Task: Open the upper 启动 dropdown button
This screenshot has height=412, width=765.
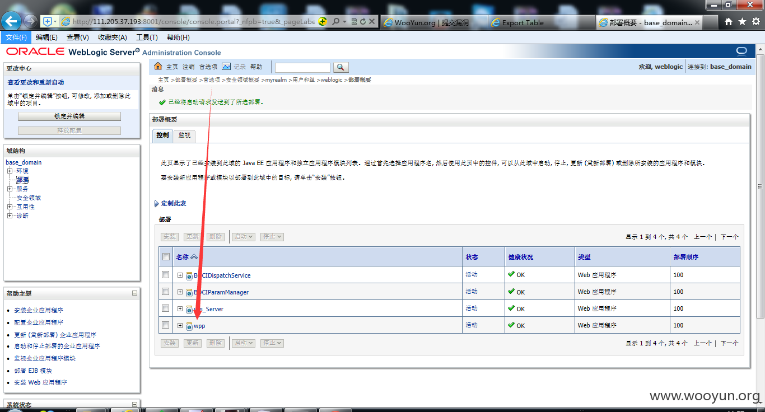Action: [244, 237]
